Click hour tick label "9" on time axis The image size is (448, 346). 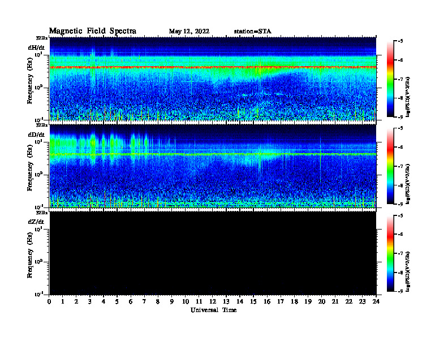pyautogui.click(x=171, y=302)
